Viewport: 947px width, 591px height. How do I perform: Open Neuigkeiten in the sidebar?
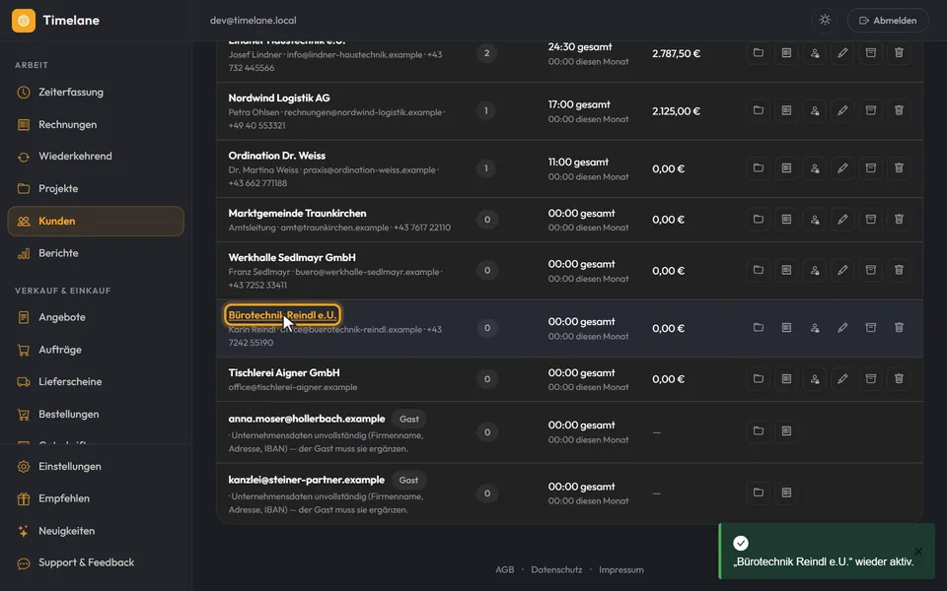click(x=96, y=531)
